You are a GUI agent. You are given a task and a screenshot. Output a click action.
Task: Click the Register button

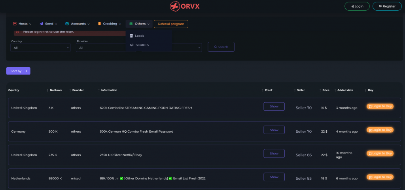tap(387, 6)
